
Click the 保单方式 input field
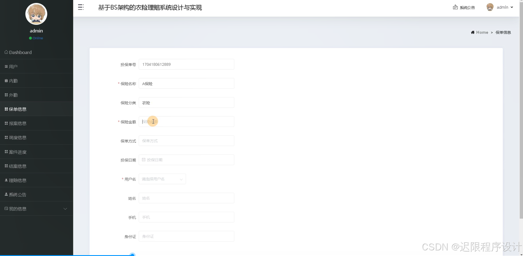pyautogui.click(x=186, y=141)
